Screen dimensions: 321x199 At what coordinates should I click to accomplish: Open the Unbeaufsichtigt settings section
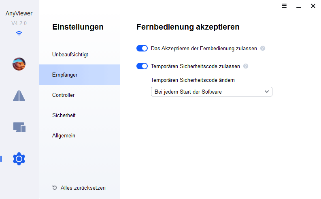[70, 54]
